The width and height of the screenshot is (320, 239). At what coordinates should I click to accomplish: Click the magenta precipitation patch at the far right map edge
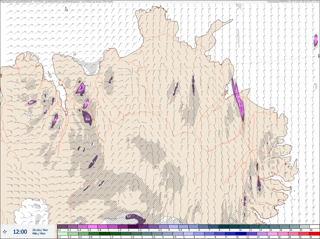[x=316, y=40]
